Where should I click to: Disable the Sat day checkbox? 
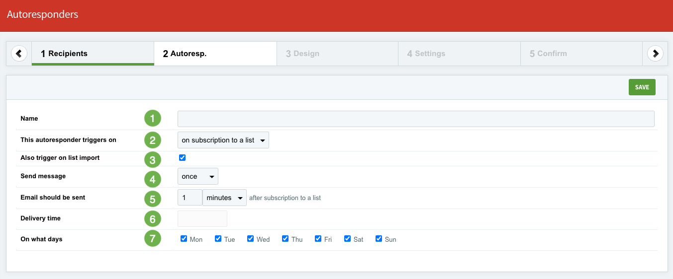[347, 239]
